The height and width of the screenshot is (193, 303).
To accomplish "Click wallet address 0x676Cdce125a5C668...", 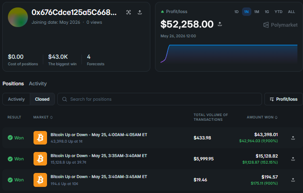I will pos(74,13).
